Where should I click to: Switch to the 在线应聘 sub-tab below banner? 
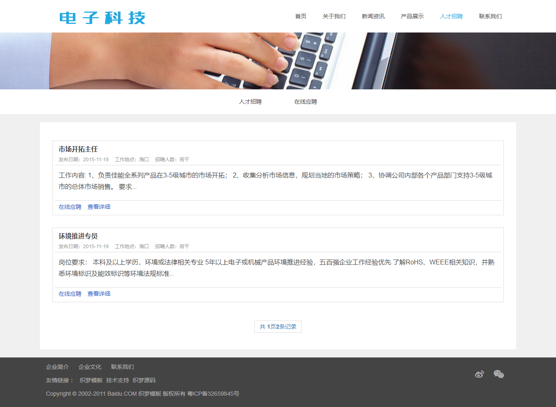click(x=306, y=102)
